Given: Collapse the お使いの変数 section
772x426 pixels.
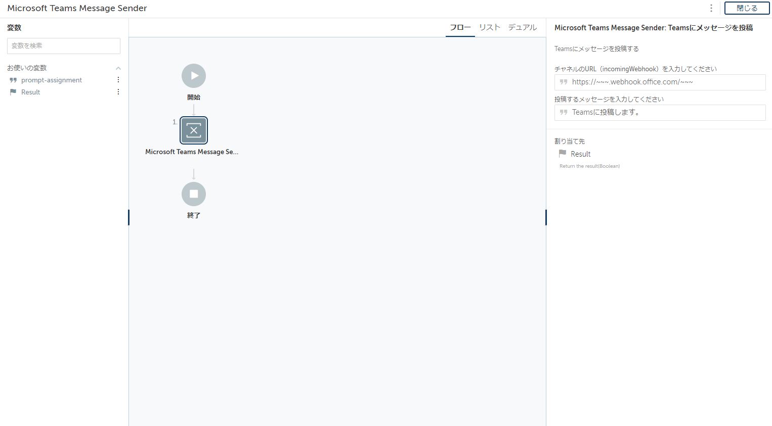Looking at the screenshot, I should click(118, 68).
